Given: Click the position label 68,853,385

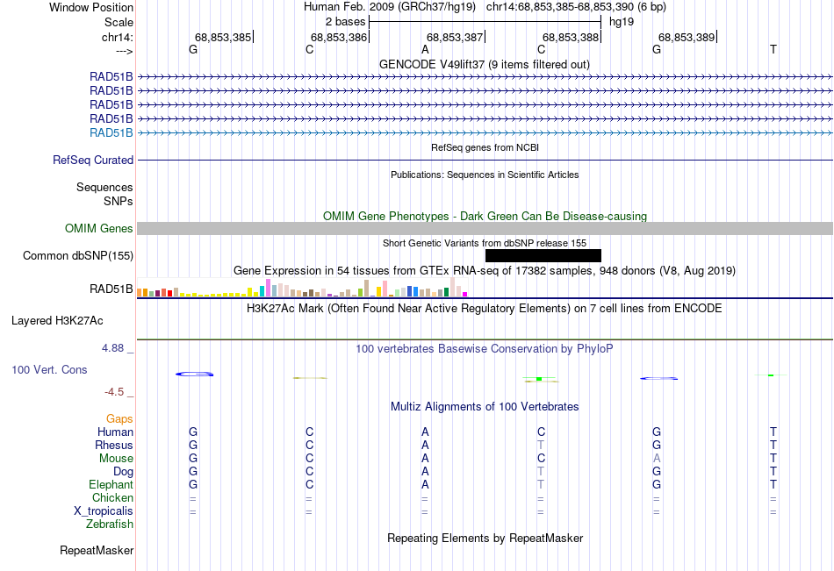Looking at the screenshot, I should click(223, 37).
